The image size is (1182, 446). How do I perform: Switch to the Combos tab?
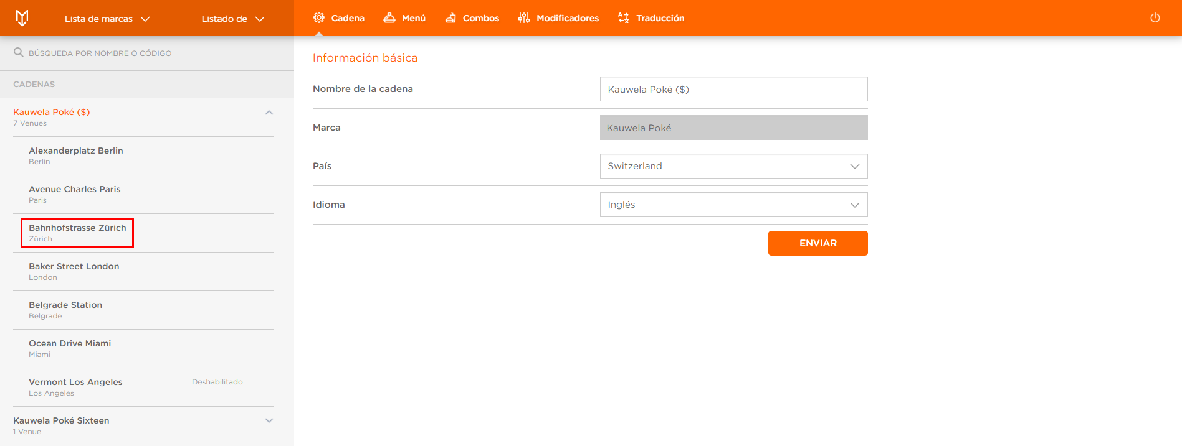[x=472, y=18]
